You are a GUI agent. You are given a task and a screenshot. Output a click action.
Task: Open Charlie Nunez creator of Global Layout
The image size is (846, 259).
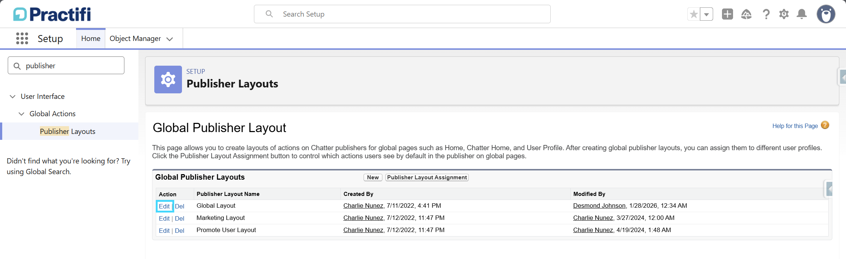click(x=363, y=206)
